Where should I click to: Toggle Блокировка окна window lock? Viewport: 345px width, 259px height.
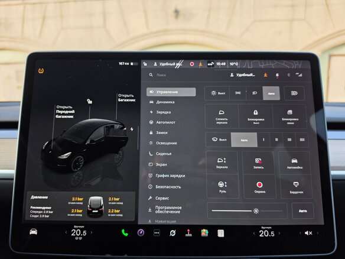(x=290, y=116)
